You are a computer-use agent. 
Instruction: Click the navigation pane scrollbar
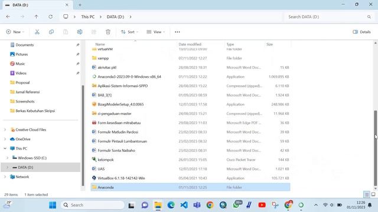[x=83, y=135]
